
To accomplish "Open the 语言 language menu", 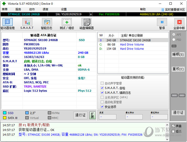I will point(46,9).
